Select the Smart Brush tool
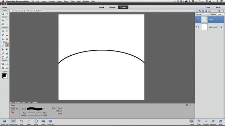 point(3,35)
